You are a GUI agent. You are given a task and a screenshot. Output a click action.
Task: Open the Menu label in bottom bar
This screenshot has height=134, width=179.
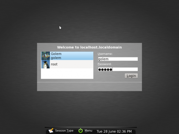click(88, 131)
